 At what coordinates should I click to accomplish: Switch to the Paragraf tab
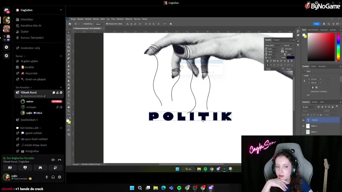point(276,40)
